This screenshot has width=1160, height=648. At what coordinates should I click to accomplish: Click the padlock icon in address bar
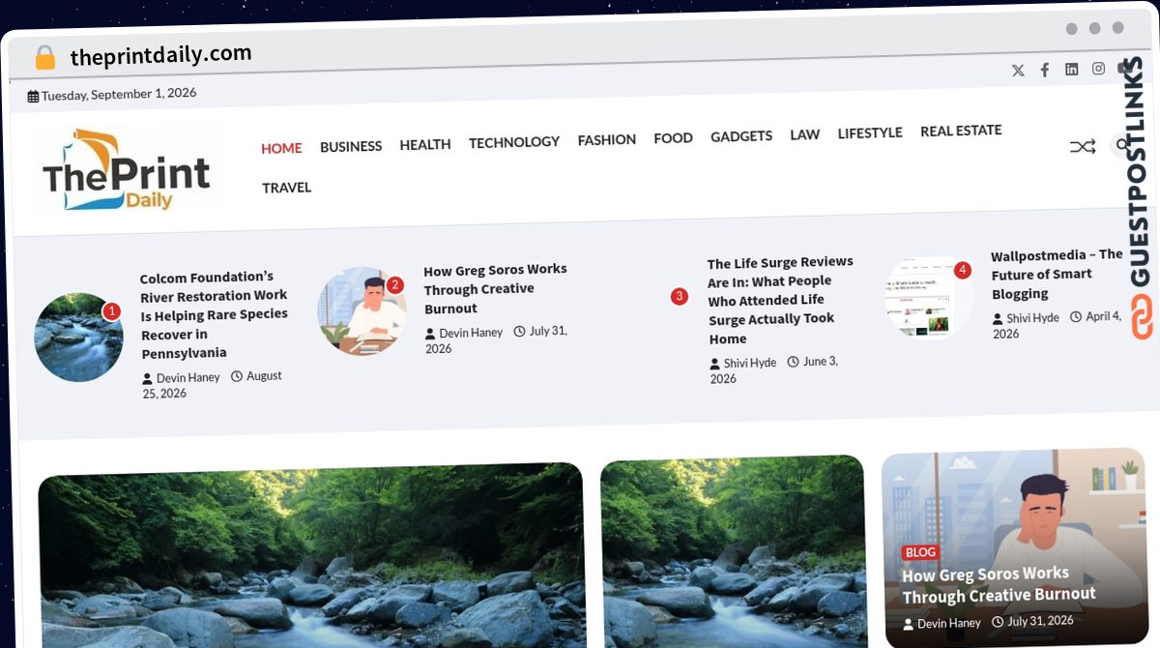(45, 58)
